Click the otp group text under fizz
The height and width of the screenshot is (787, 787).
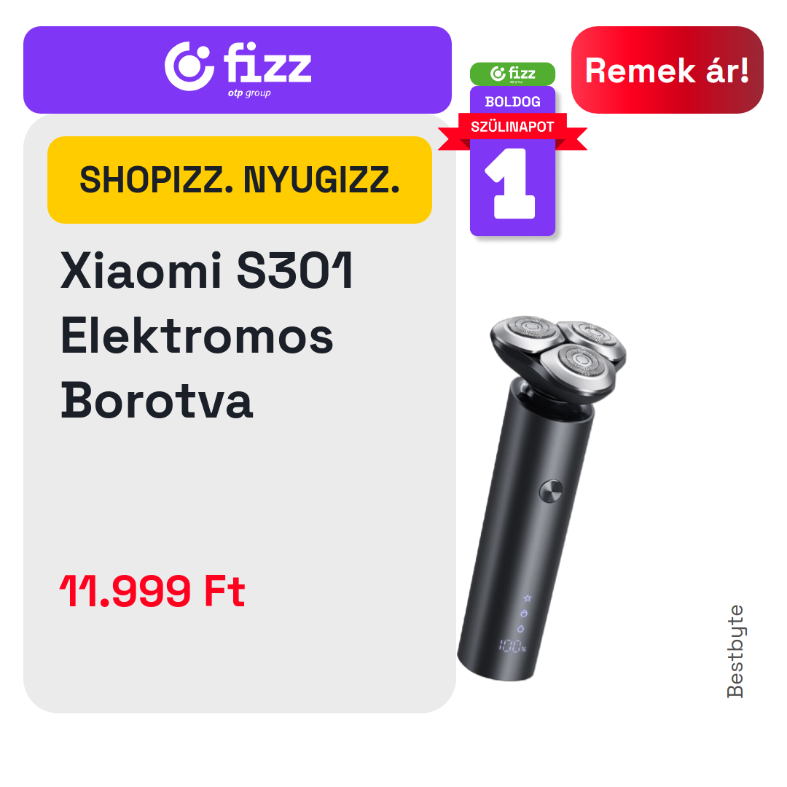click(x=249, y=93)
